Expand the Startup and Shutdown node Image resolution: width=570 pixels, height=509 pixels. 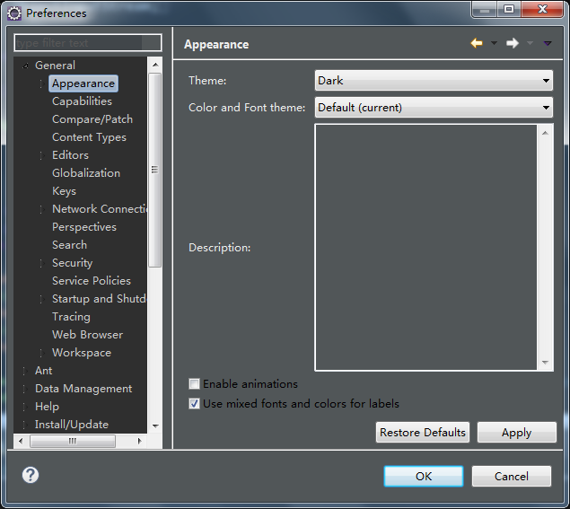(x=42, y=299)
